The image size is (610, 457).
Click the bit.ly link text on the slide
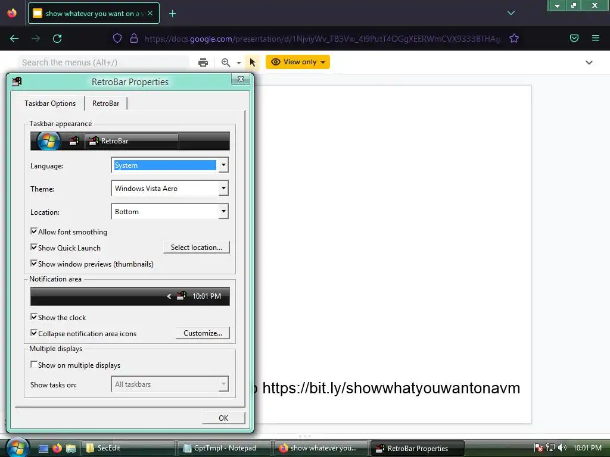coord(391,388)
